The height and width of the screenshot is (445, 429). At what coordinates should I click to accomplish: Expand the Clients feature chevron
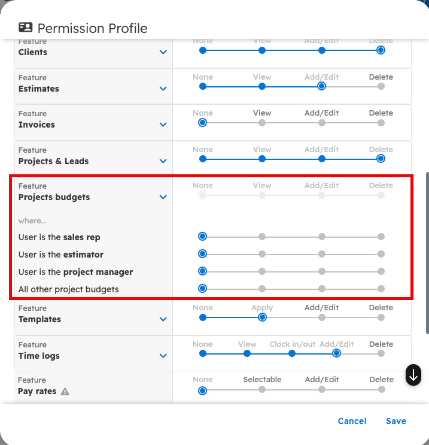pyautogui.click(x=163, y=52)
